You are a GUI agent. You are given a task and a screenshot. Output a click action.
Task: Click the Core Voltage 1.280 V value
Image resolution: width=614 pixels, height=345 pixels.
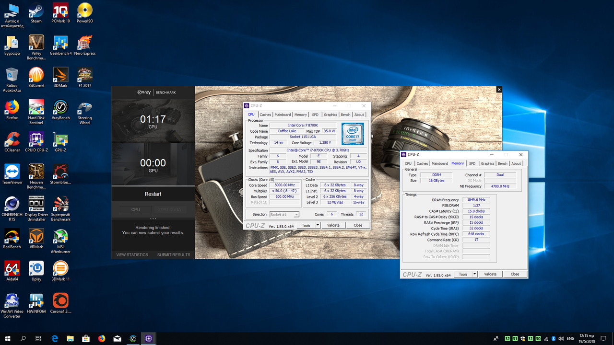325,143
